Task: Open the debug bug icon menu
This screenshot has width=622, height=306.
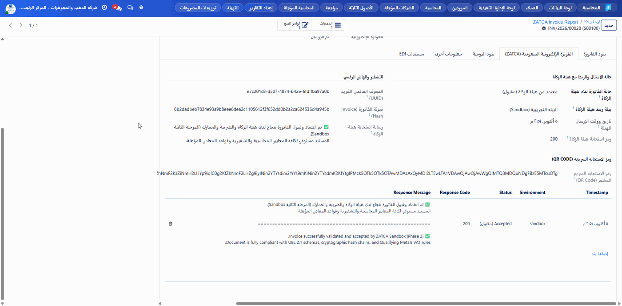Action: [141, 8]
